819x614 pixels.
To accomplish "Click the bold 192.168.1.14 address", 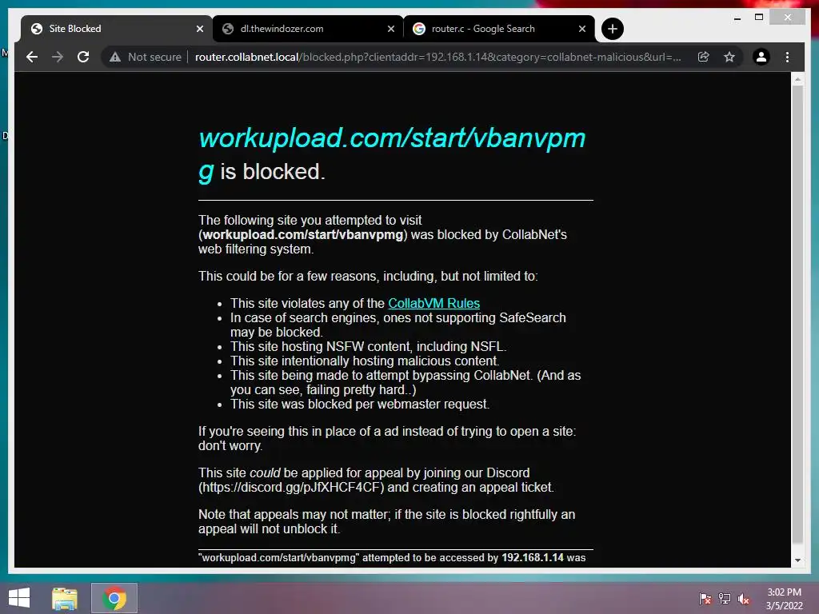I will [532, 557].
